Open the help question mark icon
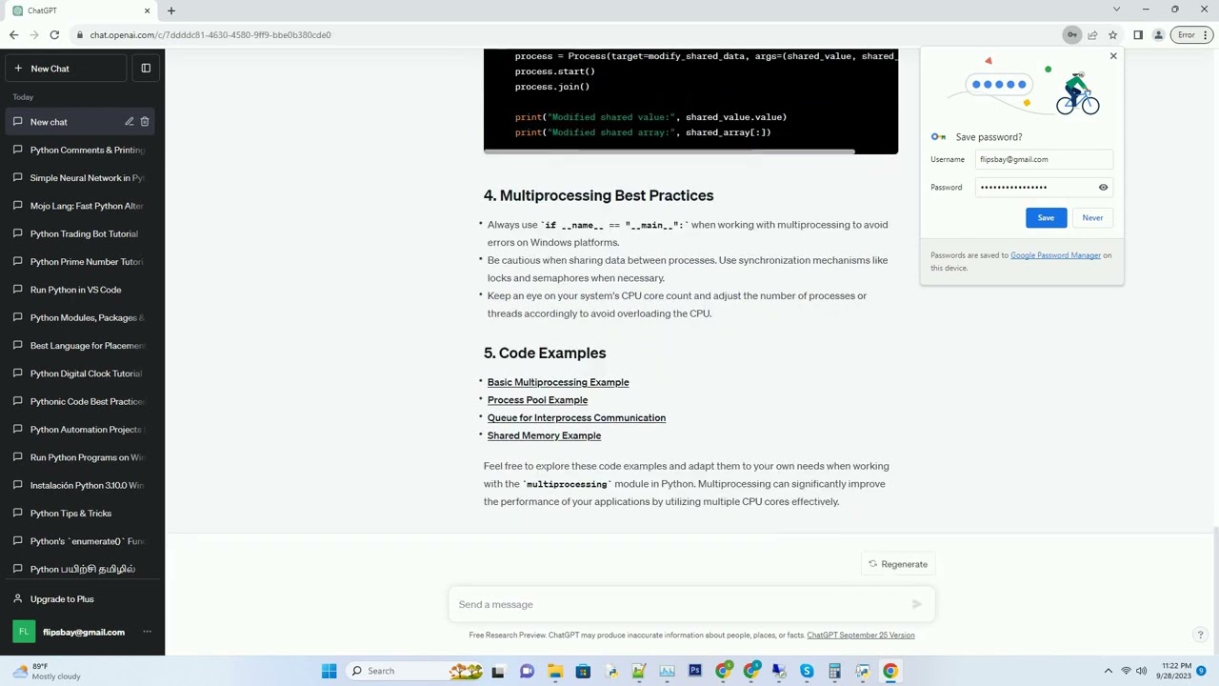The image size is (1219, 686). [x=1200, y=635]
